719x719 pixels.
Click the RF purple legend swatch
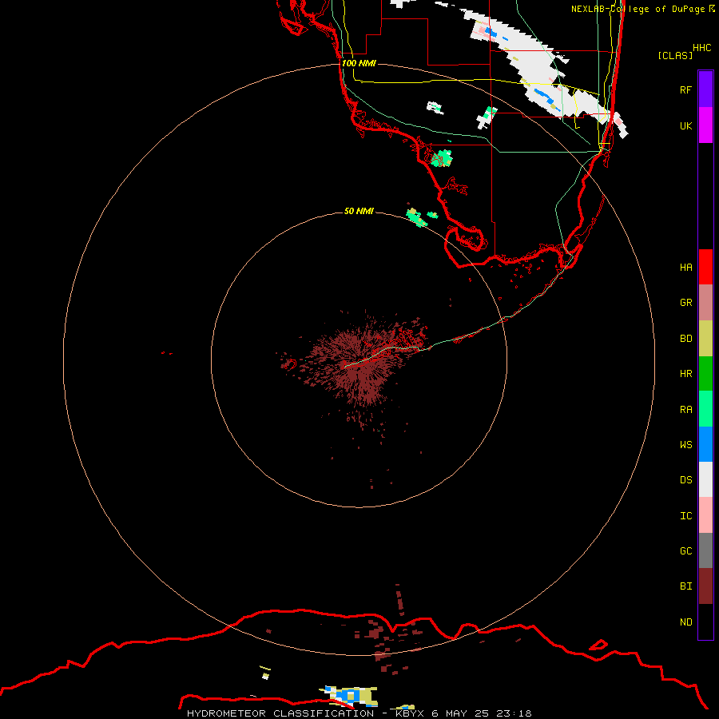pyautogui.click(x=705, y=89)
